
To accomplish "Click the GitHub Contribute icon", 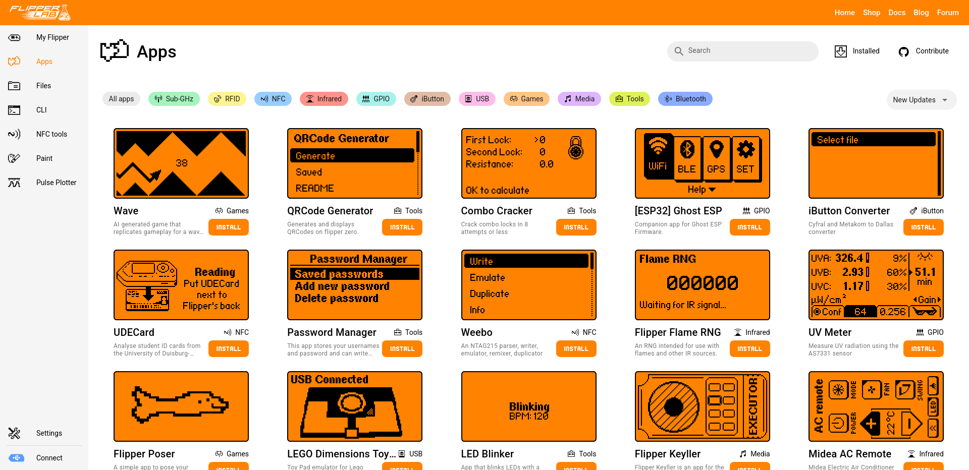I will point(904,51).
